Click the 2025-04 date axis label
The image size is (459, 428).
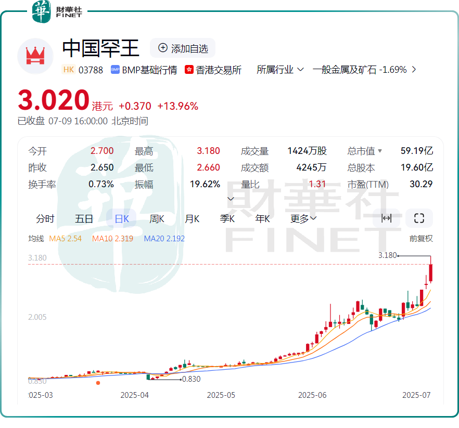pyautogui.click(x=135, y=395)
